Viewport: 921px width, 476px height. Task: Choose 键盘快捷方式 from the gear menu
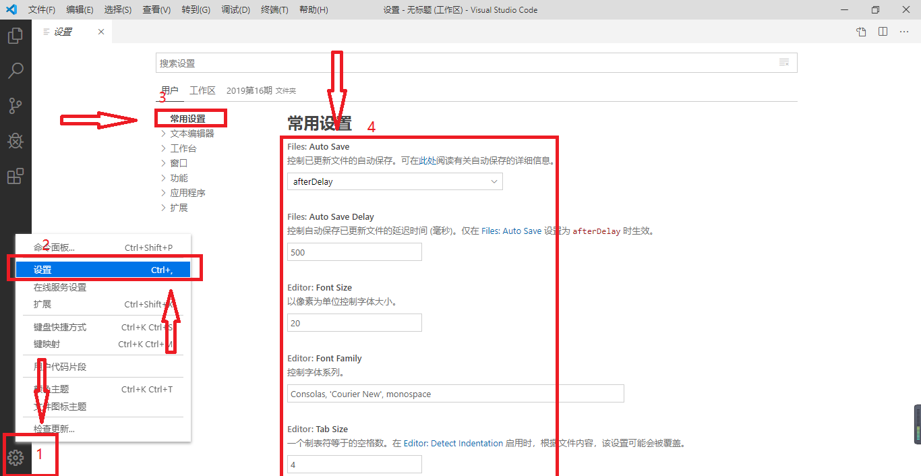click(x=103, y=327)
